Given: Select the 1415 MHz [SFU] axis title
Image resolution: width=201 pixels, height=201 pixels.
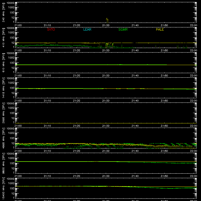Looking at the screenshot, I should point(3,88).
